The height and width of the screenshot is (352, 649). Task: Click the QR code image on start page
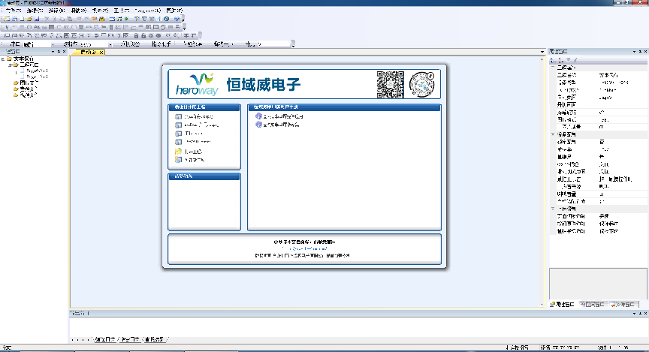(390, 84)
